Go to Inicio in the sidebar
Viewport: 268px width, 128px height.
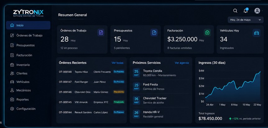28,25
